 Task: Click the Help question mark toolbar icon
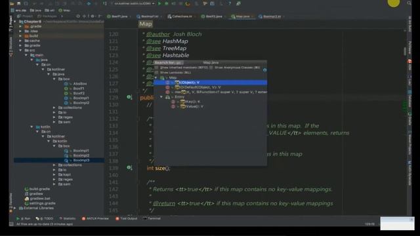pos(230,4)
